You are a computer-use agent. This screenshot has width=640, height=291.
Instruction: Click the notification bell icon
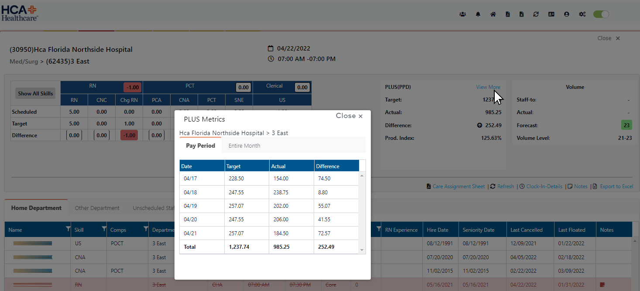(478, 14)
